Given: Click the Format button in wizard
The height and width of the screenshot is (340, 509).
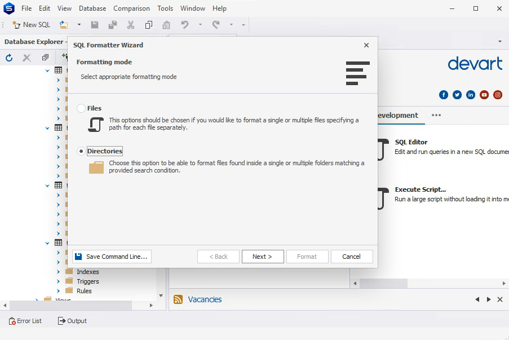Looking at the screenshot, I should tap(307, 257).
